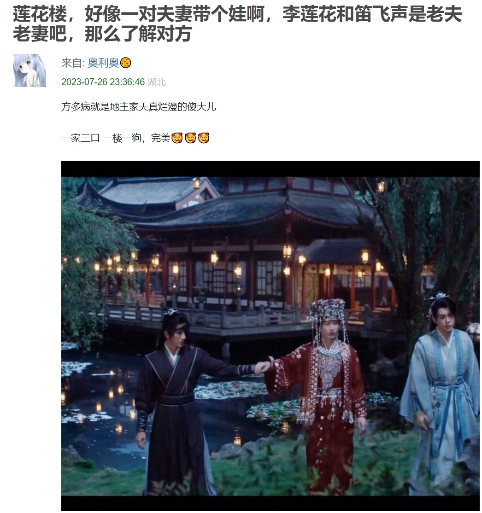The image size is (482, 513).
Task: Click the post title starting with 莲花楼
Action: pos(237,23)
